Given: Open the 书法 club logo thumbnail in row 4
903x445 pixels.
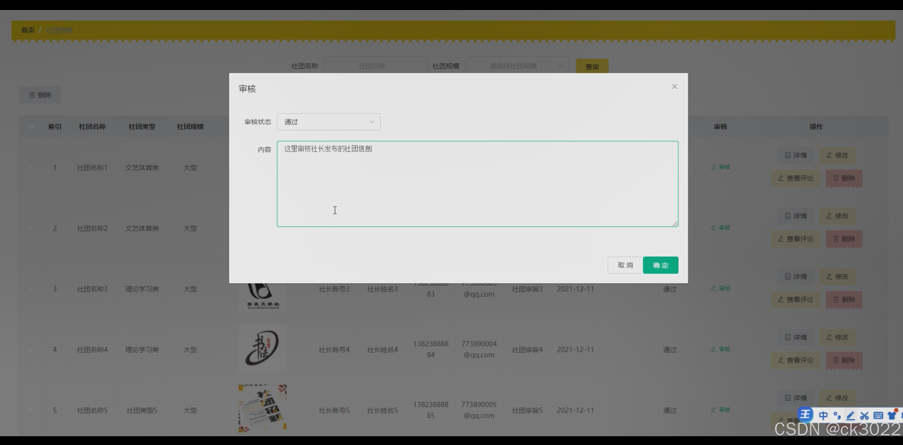Looking at the screenshot, I should coord(262,348).
